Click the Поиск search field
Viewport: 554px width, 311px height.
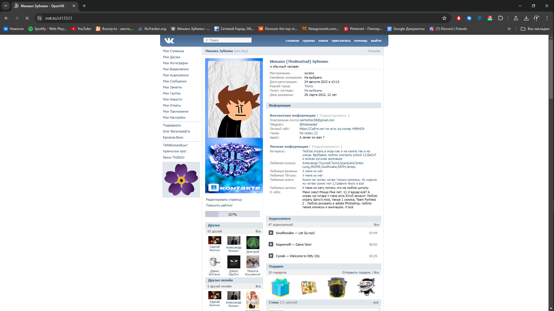pyautogui.click(x=228, y=40)
